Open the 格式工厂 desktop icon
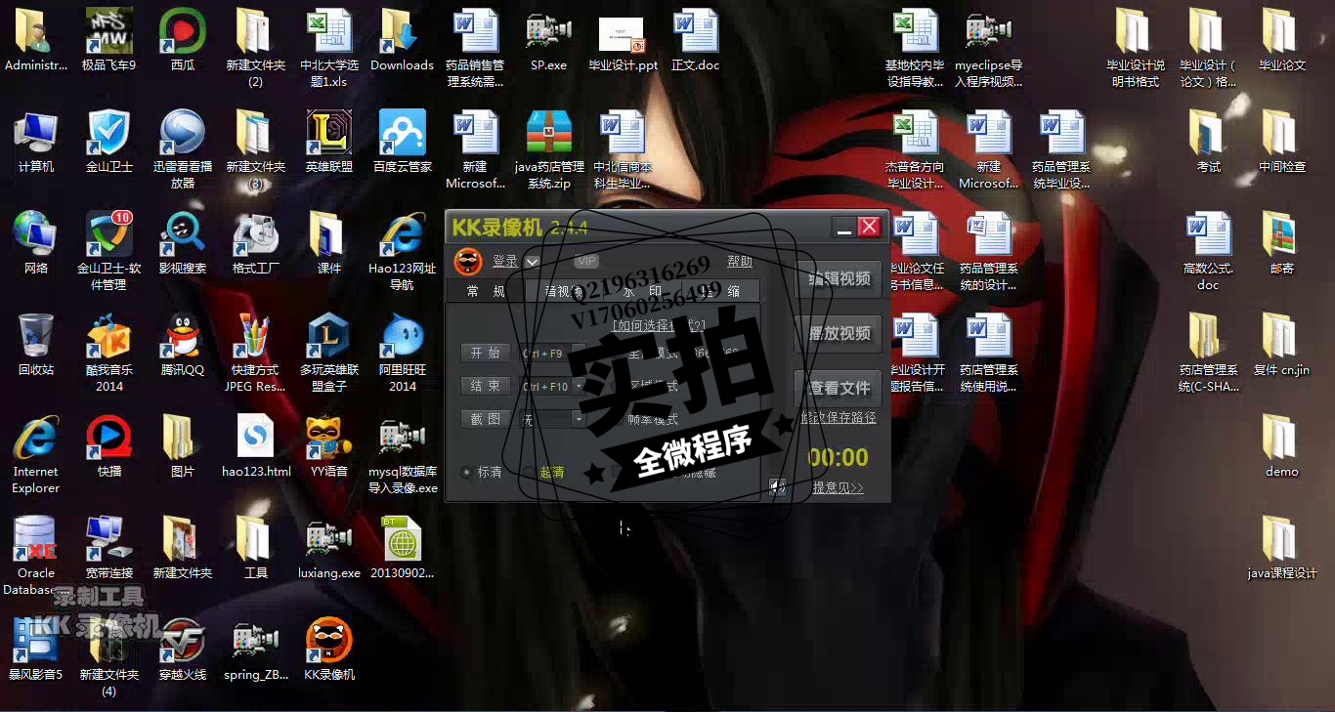Image resolution: width=1335 pixels, height=712 pixels. coord(256,243)
